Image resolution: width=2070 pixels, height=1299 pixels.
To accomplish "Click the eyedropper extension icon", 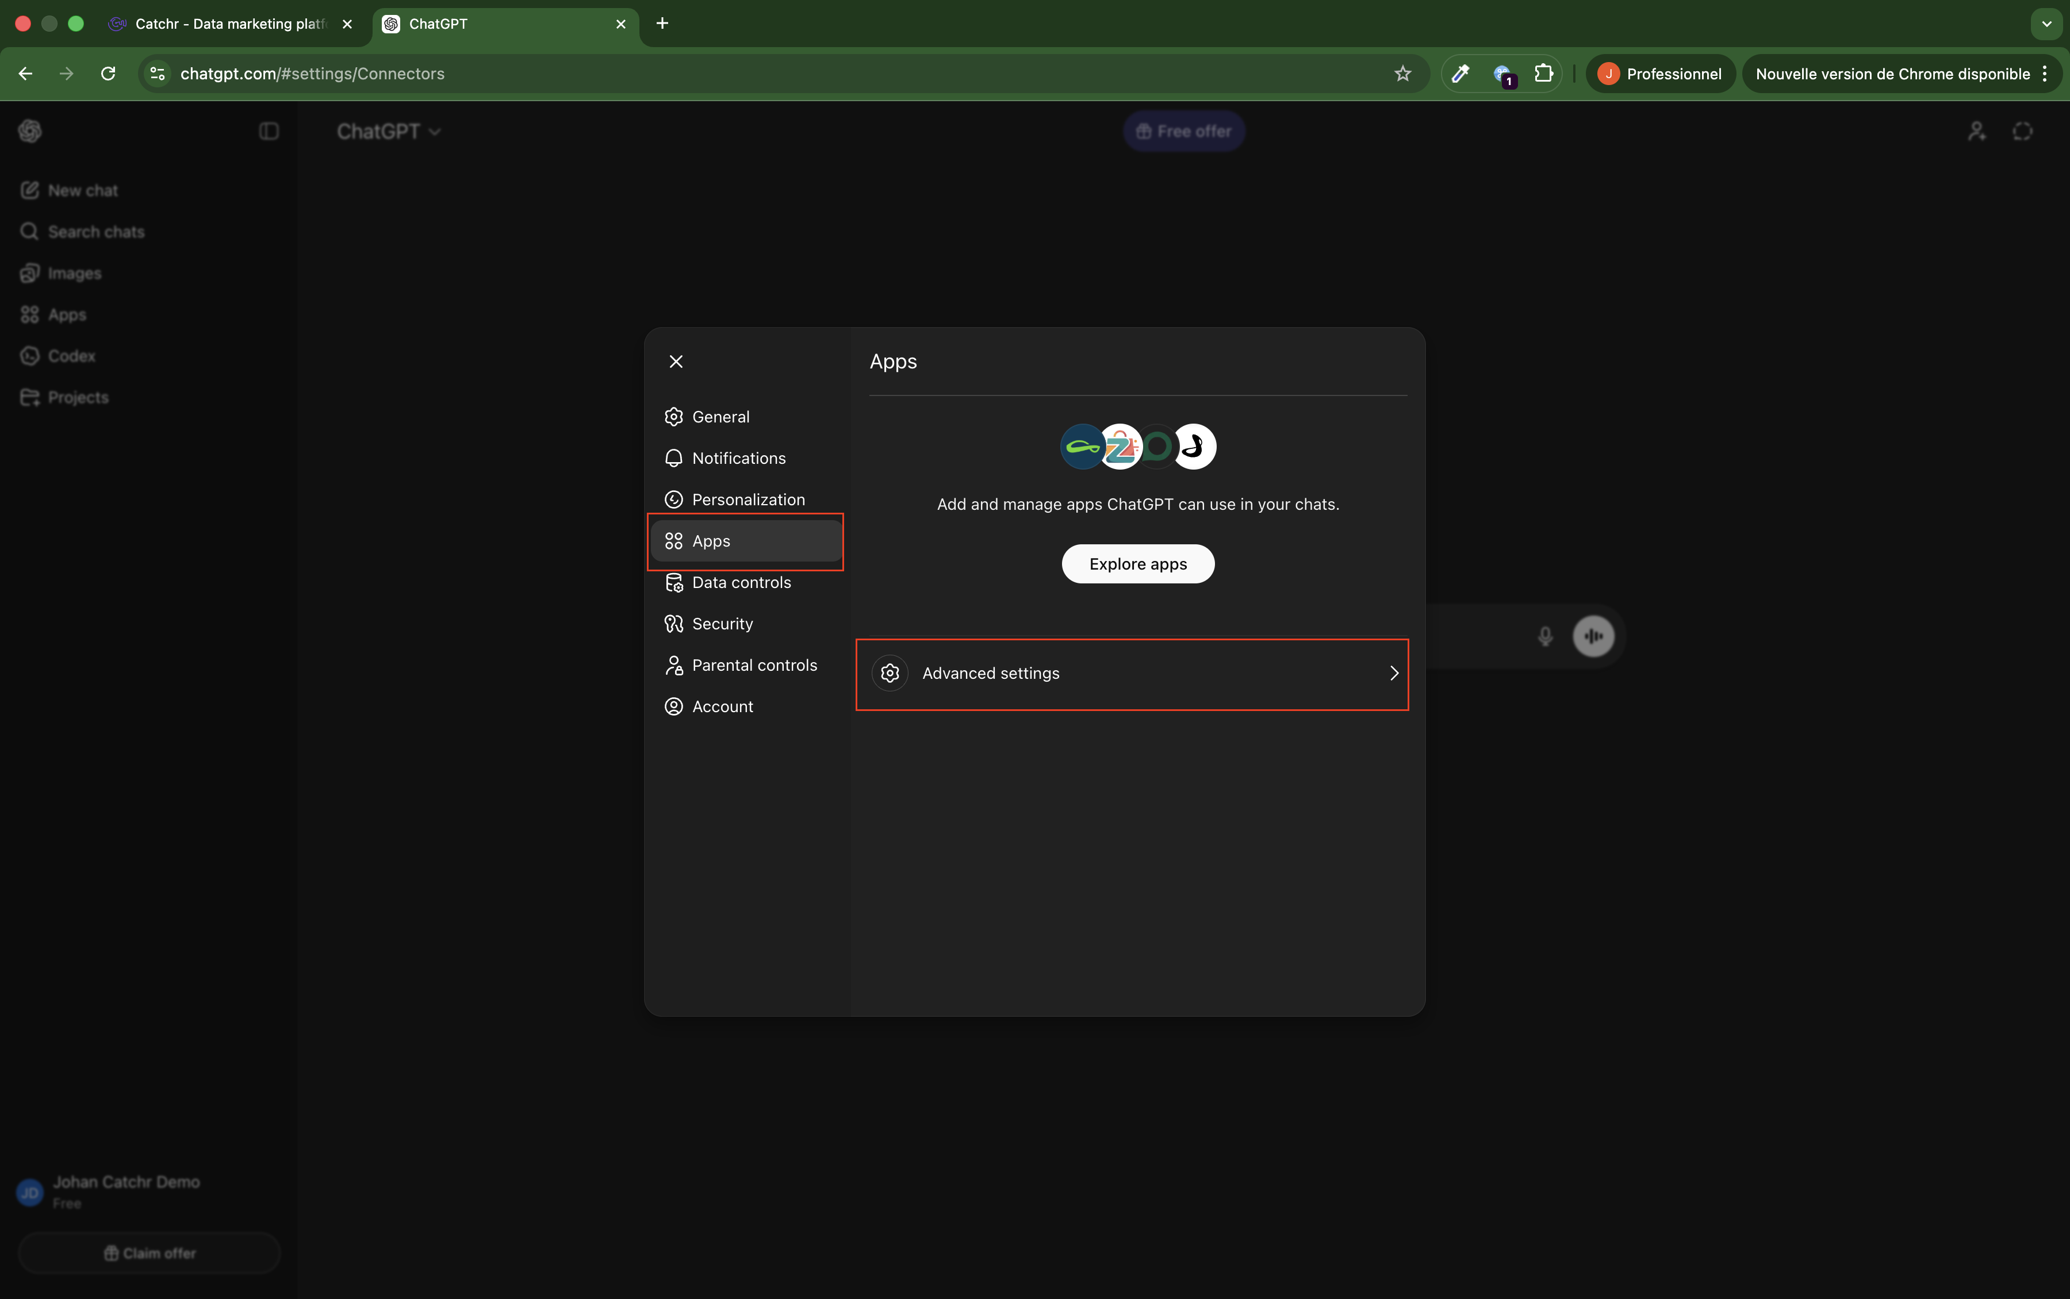I will tap(1460, 74).
